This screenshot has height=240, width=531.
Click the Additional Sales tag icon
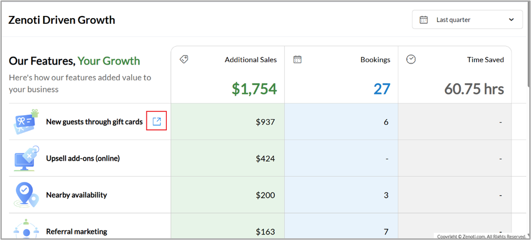[184, 59]
